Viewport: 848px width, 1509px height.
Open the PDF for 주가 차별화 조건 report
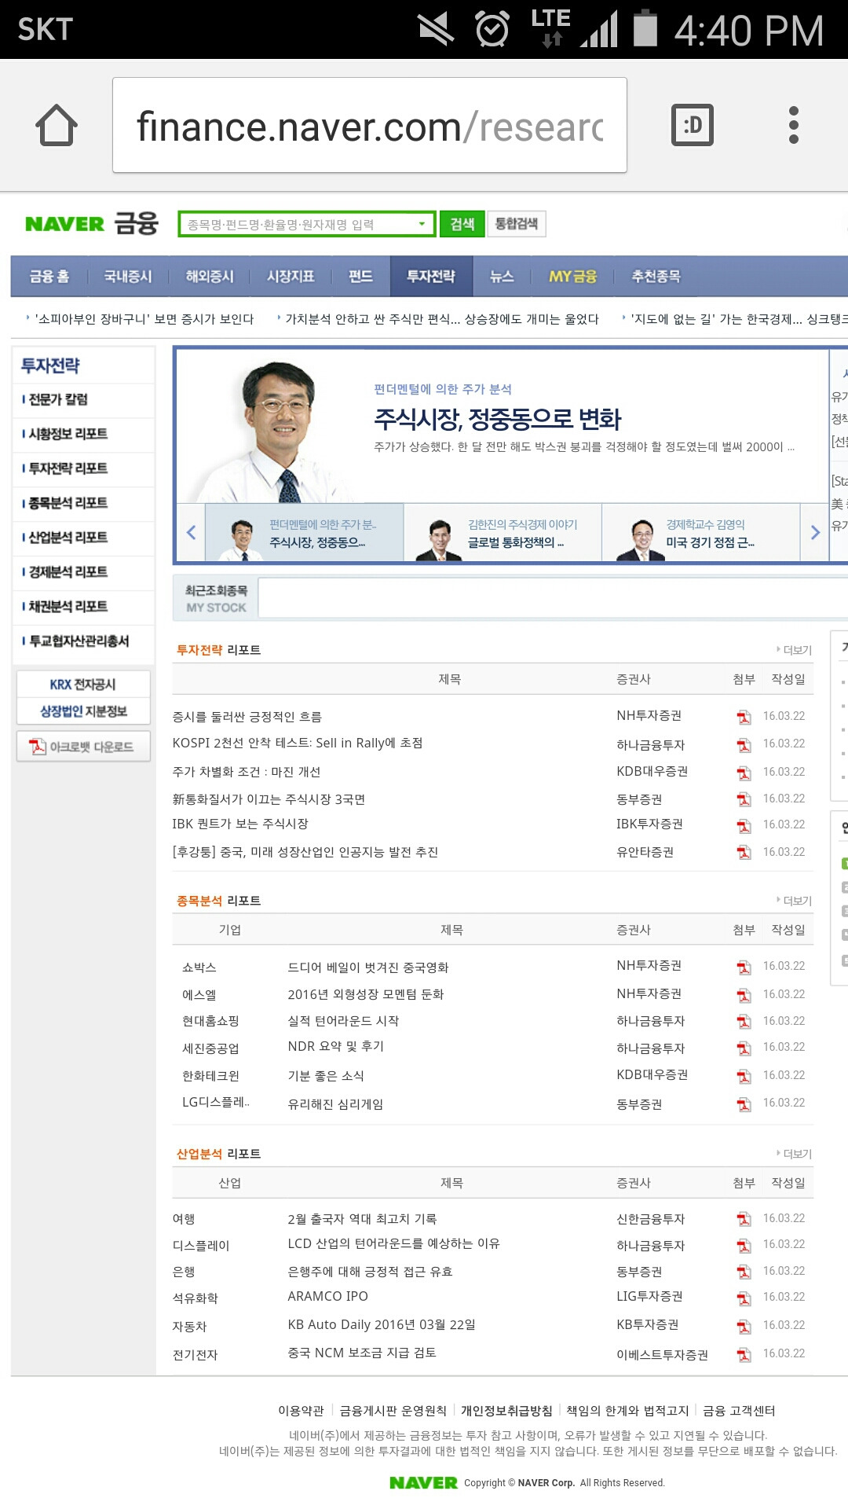[x=744, y=773]
